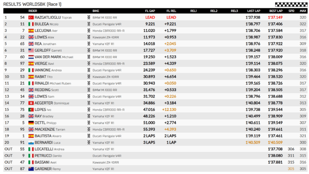Select rider name BASSANI Axel

pos(46,162)
